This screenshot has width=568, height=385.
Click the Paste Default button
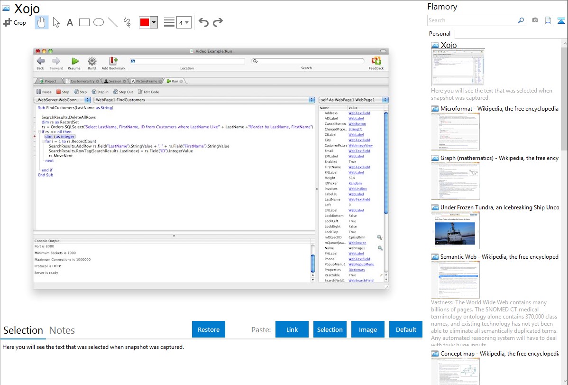click(406, 329)
